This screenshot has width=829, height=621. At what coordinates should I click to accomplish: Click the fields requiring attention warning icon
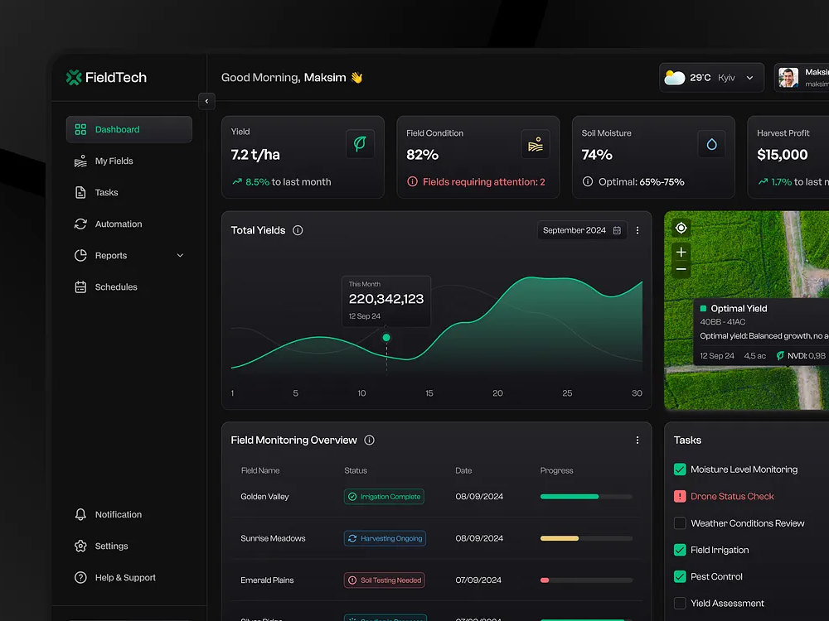(x=412, y=181)
